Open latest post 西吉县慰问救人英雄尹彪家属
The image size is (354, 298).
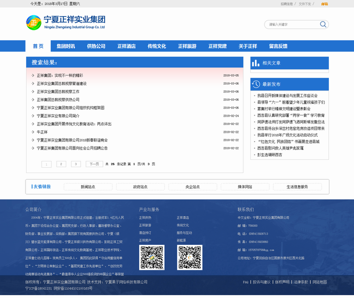pos(280,148)
